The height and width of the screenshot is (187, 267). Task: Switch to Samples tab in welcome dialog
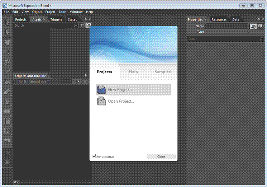tap(162, 72)
